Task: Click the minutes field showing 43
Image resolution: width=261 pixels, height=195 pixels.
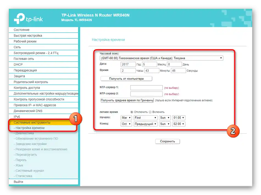Action: [x=152, y=70]
